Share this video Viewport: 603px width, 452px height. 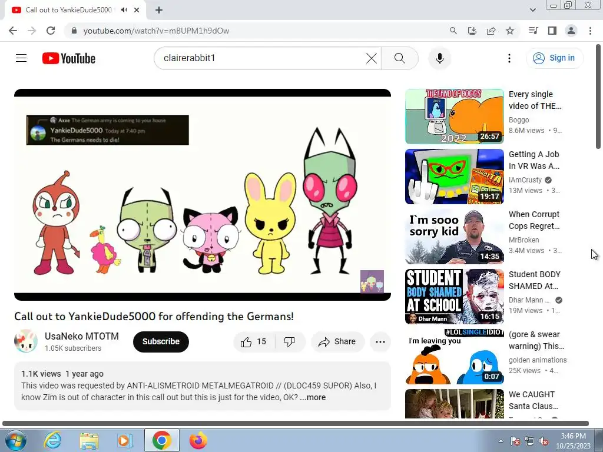click(337, 342)
